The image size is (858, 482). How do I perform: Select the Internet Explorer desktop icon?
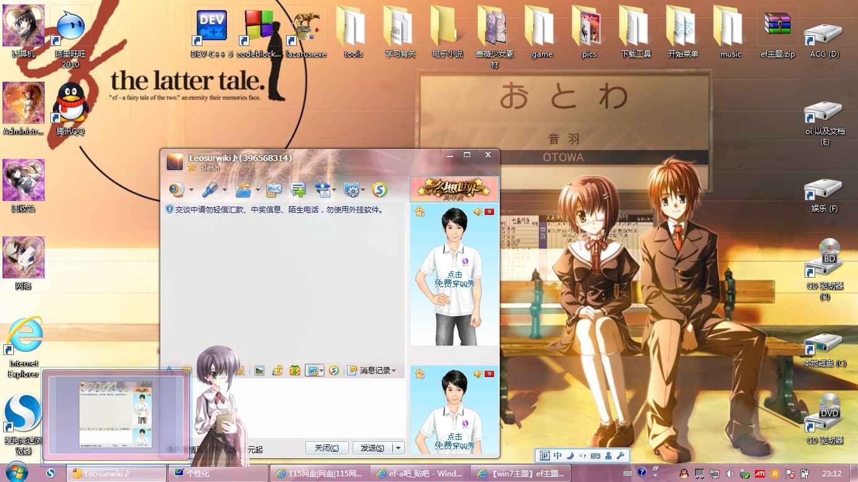[x=24, y=347]
